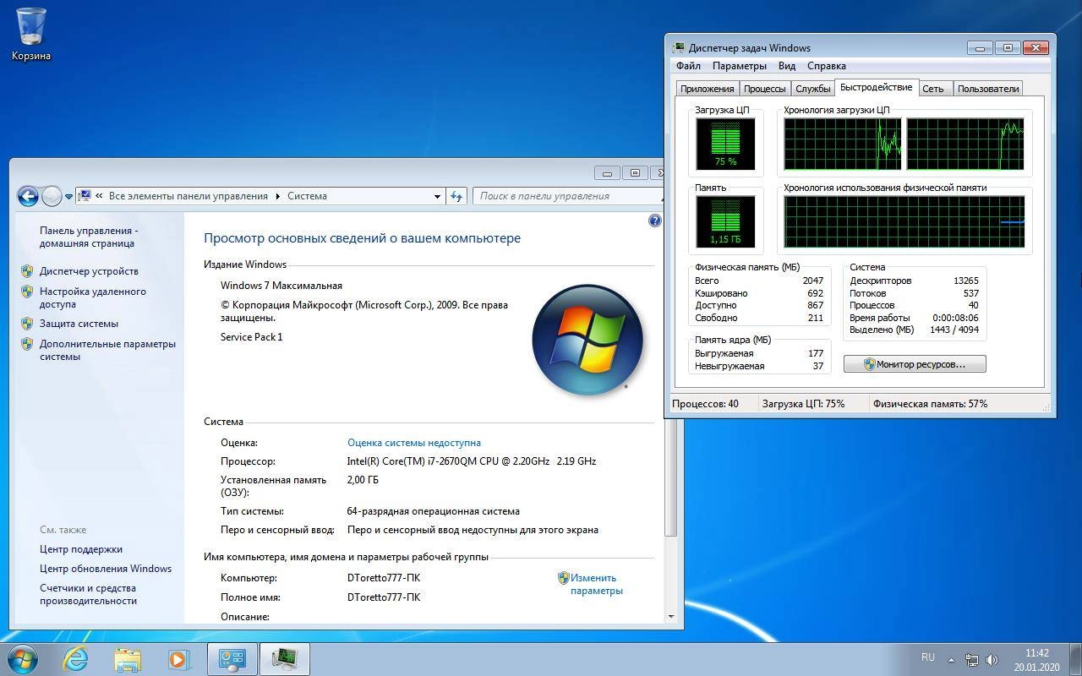Open Windows Media Player taskbar icon
This screenshot has width=1082, height=676.
pyautogui.click(x=179, y=659)
